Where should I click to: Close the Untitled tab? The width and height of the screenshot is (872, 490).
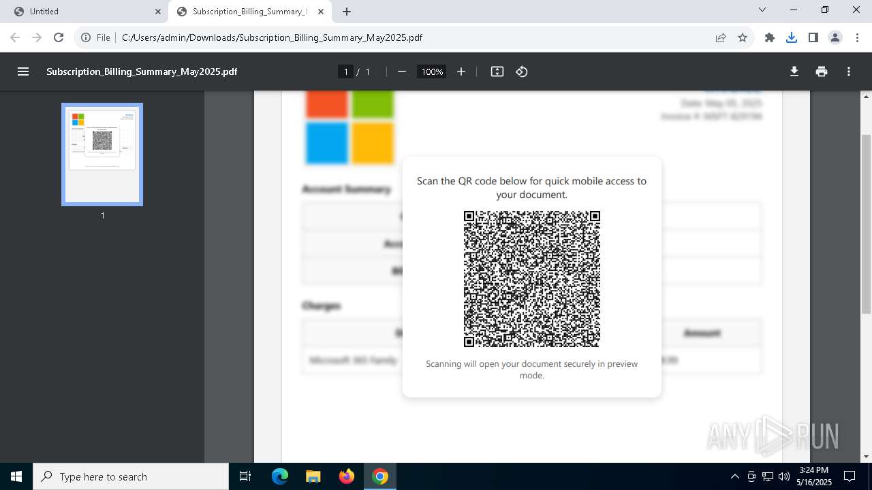click(x=158, y=12)
